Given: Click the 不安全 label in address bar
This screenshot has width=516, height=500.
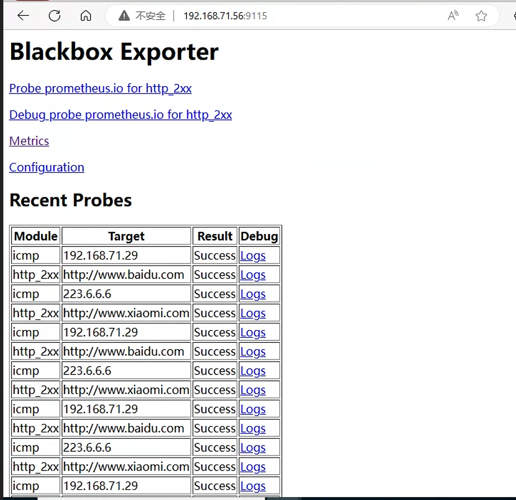Looking at the screenshot, I should point(150,16).
